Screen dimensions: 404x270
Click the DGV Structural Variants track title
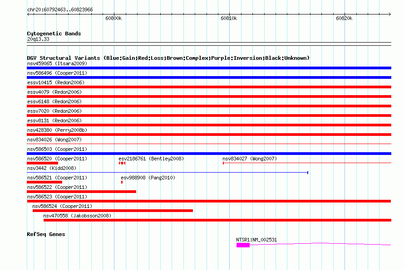(x=168, y=58)
